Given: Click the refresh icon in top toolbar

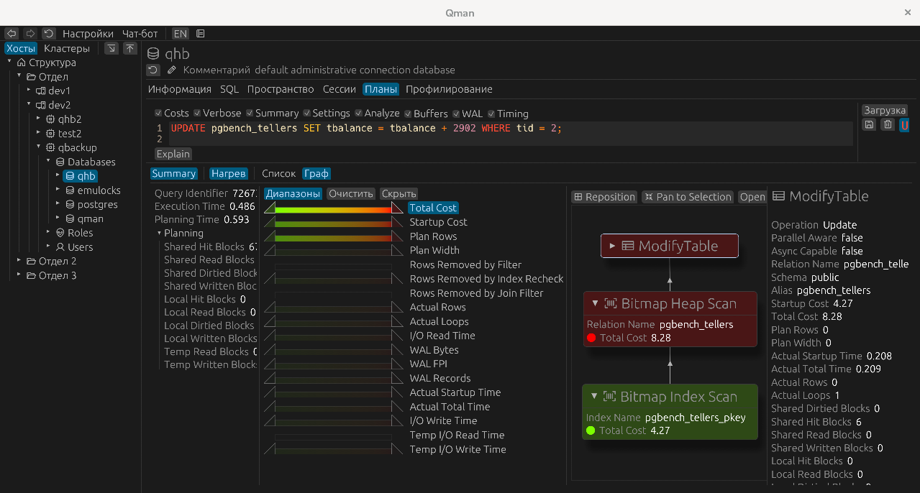Looking at the screenshot, I should tap(49, 34).
